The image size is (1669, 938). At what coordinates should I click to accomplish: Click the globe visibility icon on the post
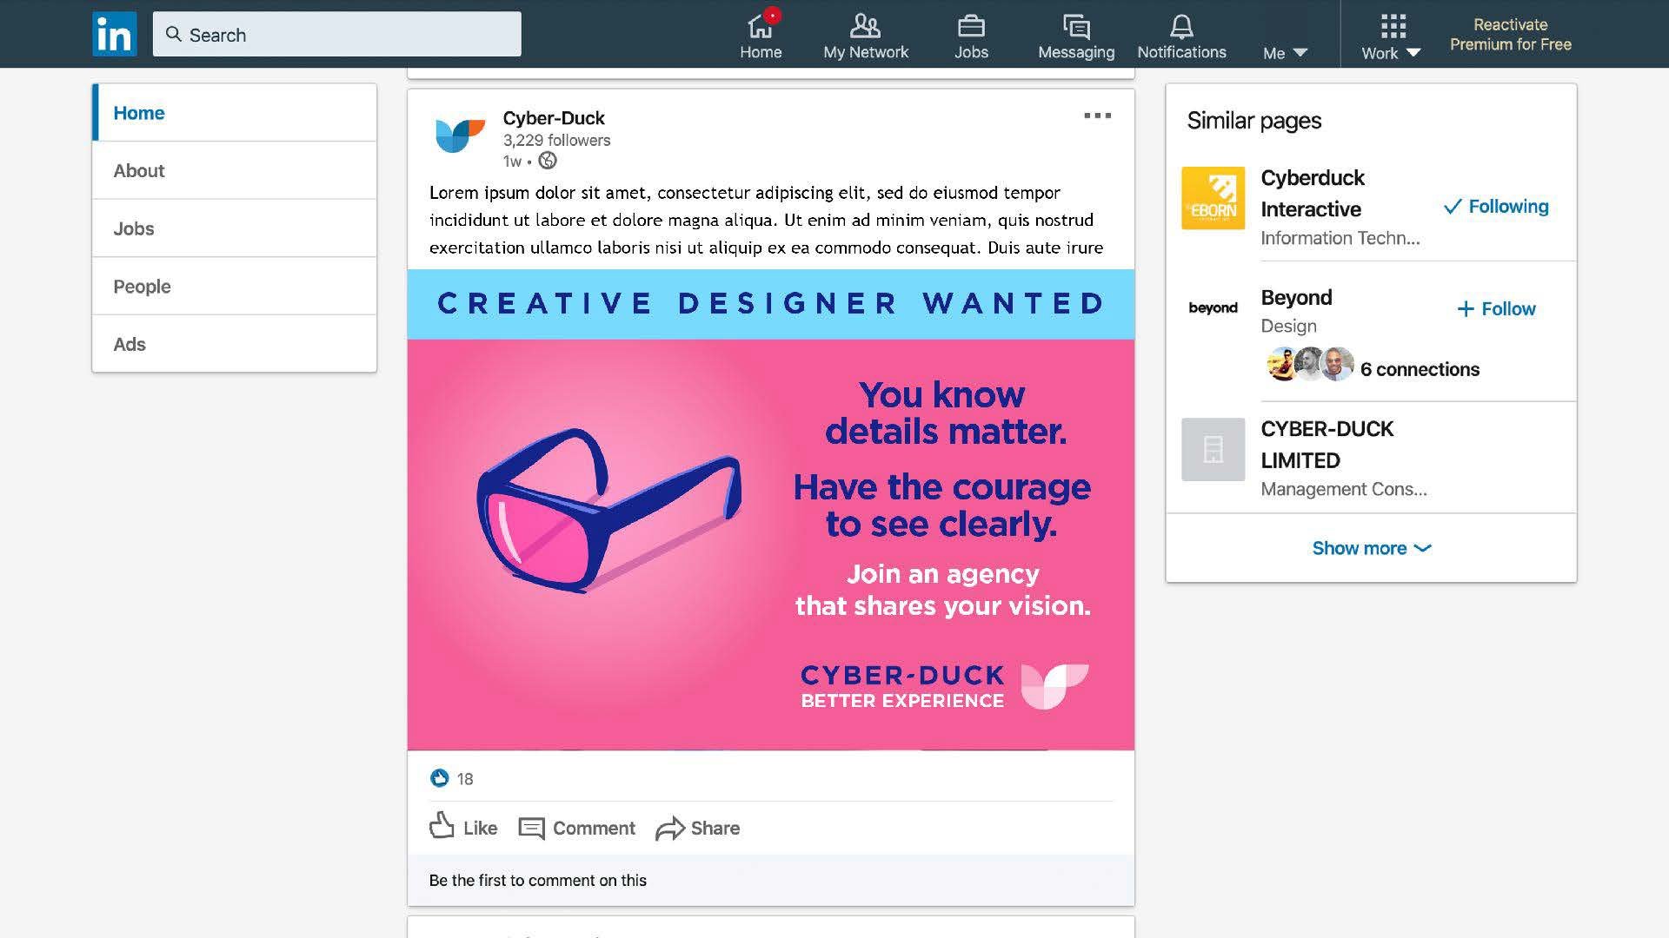548,161
